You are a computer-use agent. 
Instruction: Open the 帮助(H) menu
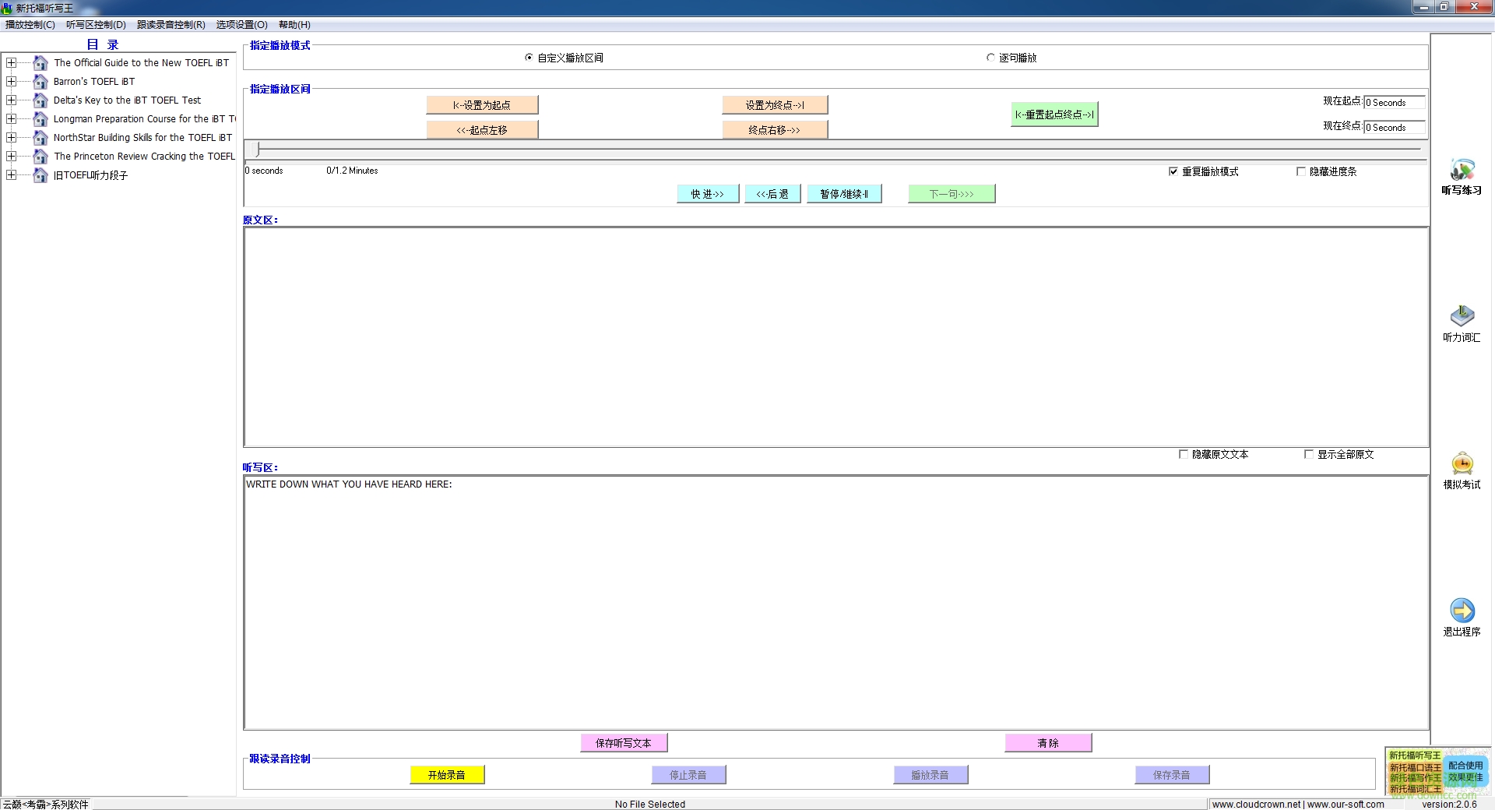(293, 24)
